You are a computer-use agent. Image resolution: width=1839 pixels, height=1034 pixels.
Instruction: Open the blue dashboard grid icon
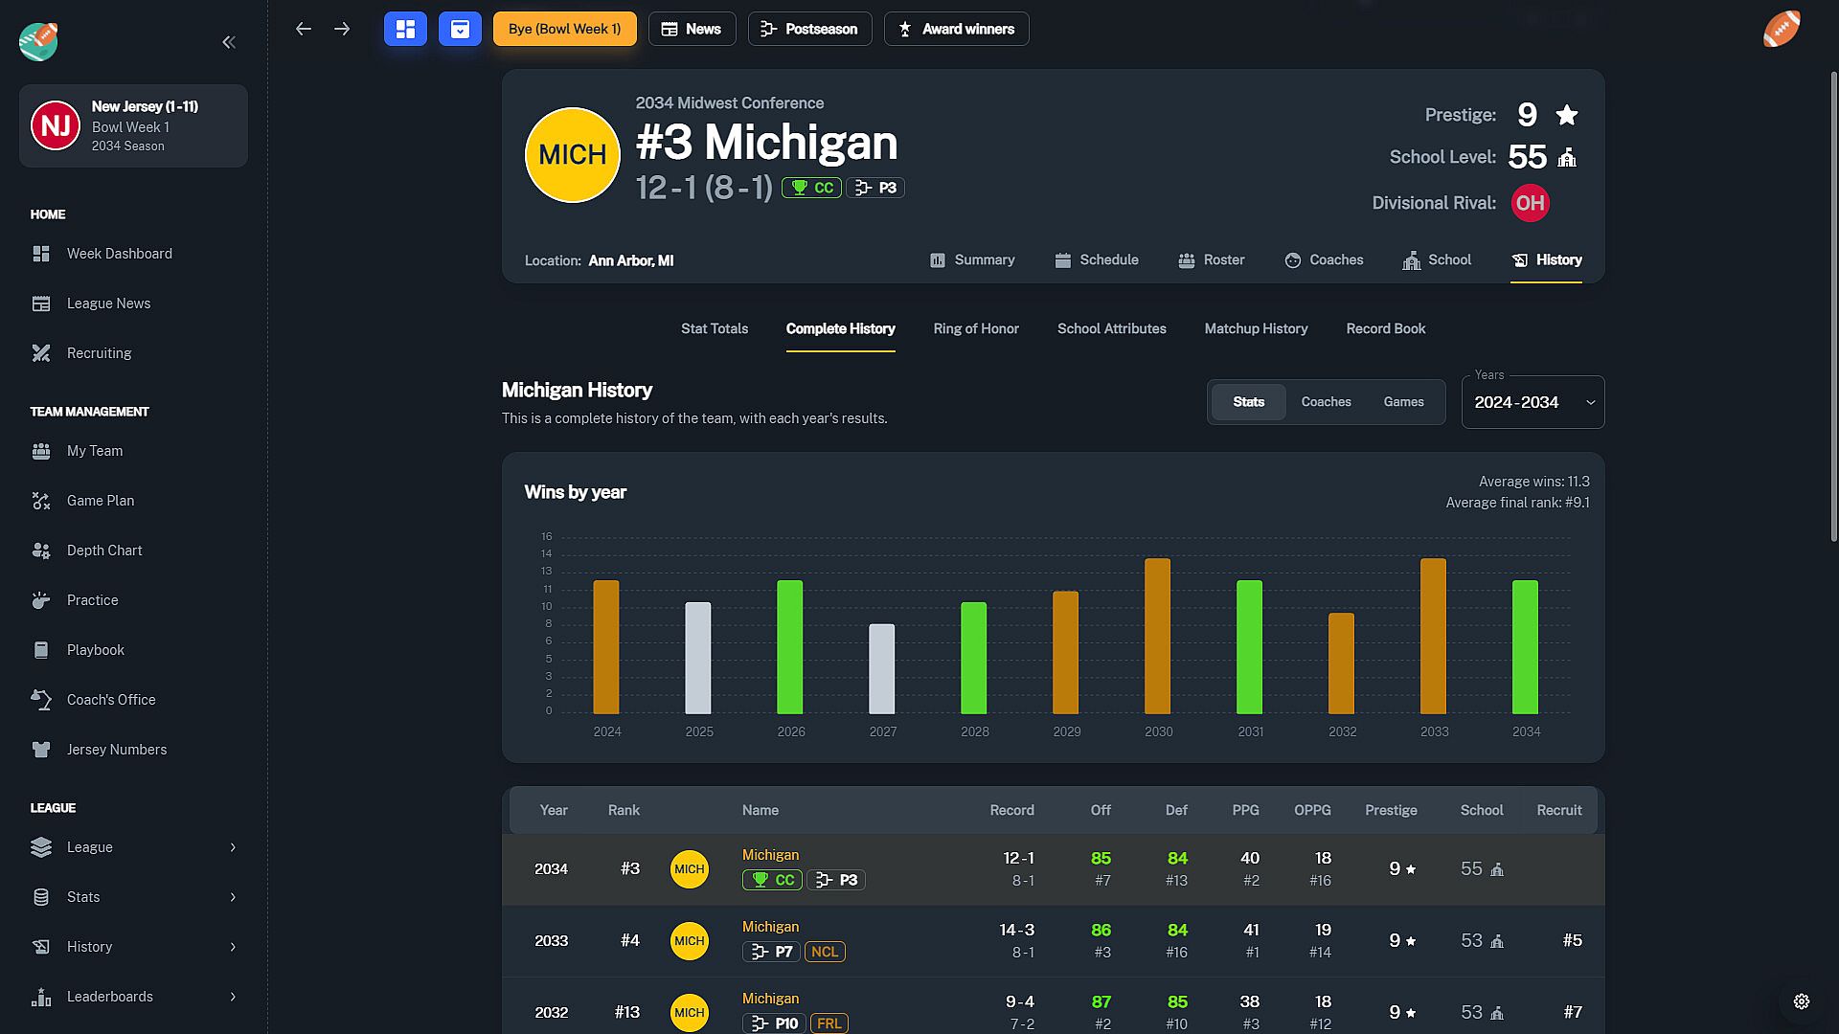coord(405,29)
